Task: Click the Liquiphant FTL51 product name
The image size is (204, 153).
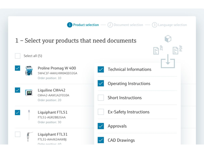Action: (x=53, y=112)
